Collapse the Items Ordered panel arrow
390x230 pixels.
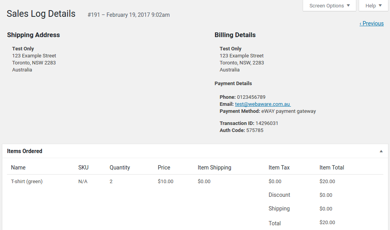click(x=381, y=151)
